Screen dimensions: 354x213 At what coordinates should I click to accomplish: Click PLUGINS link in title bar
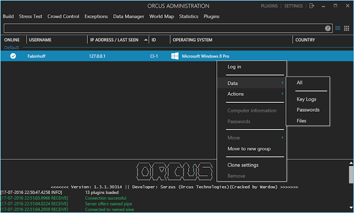(269, 6)
